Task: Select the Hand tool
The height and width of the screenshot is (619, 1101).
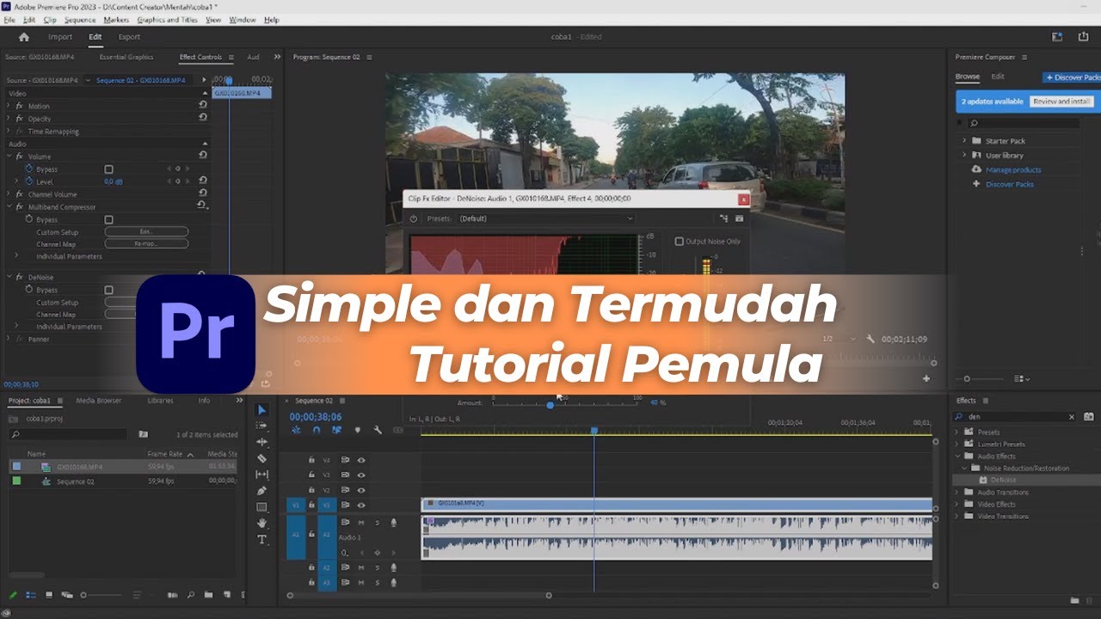Action: click(262, 524)
